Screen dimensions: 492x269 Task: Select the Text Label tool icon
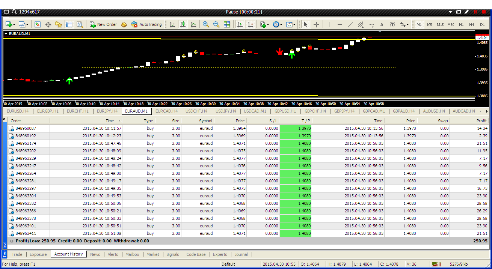coord(392,24)
